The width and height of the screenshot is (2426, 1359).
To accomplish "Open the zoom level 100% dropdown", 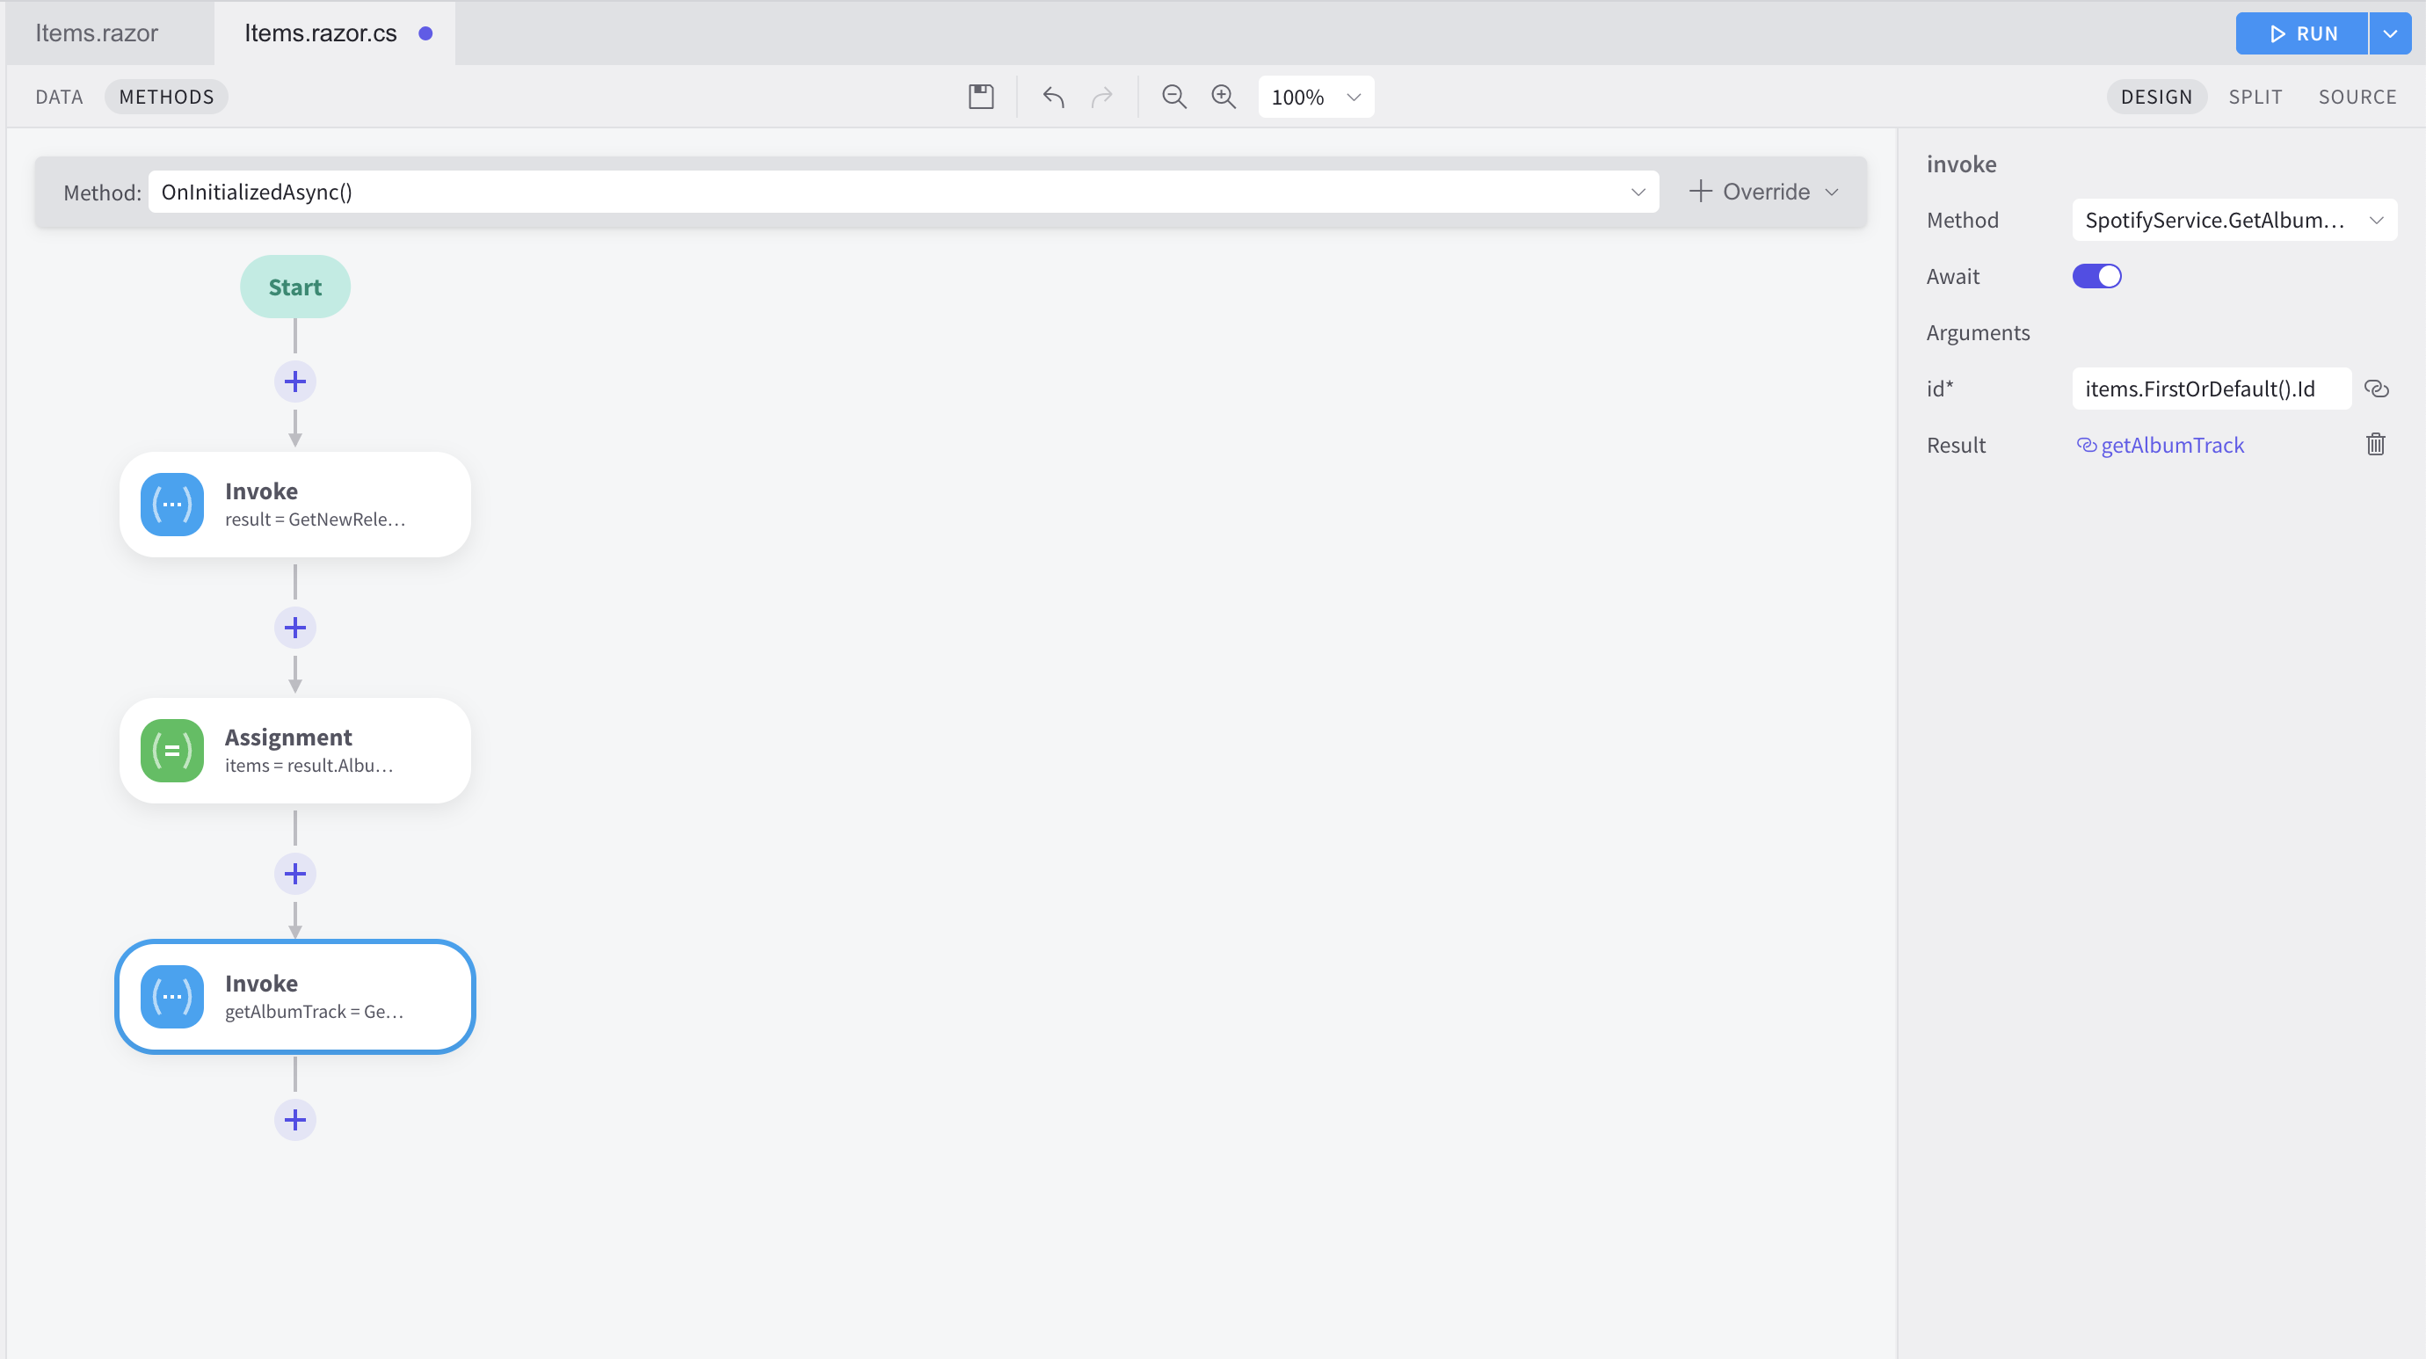I will [x=1316, y=96].
